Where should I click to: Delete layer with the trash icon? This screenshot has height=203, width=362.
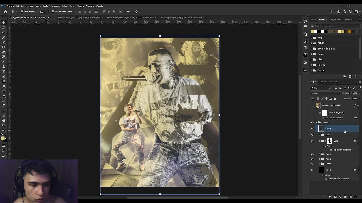point(355,197)
